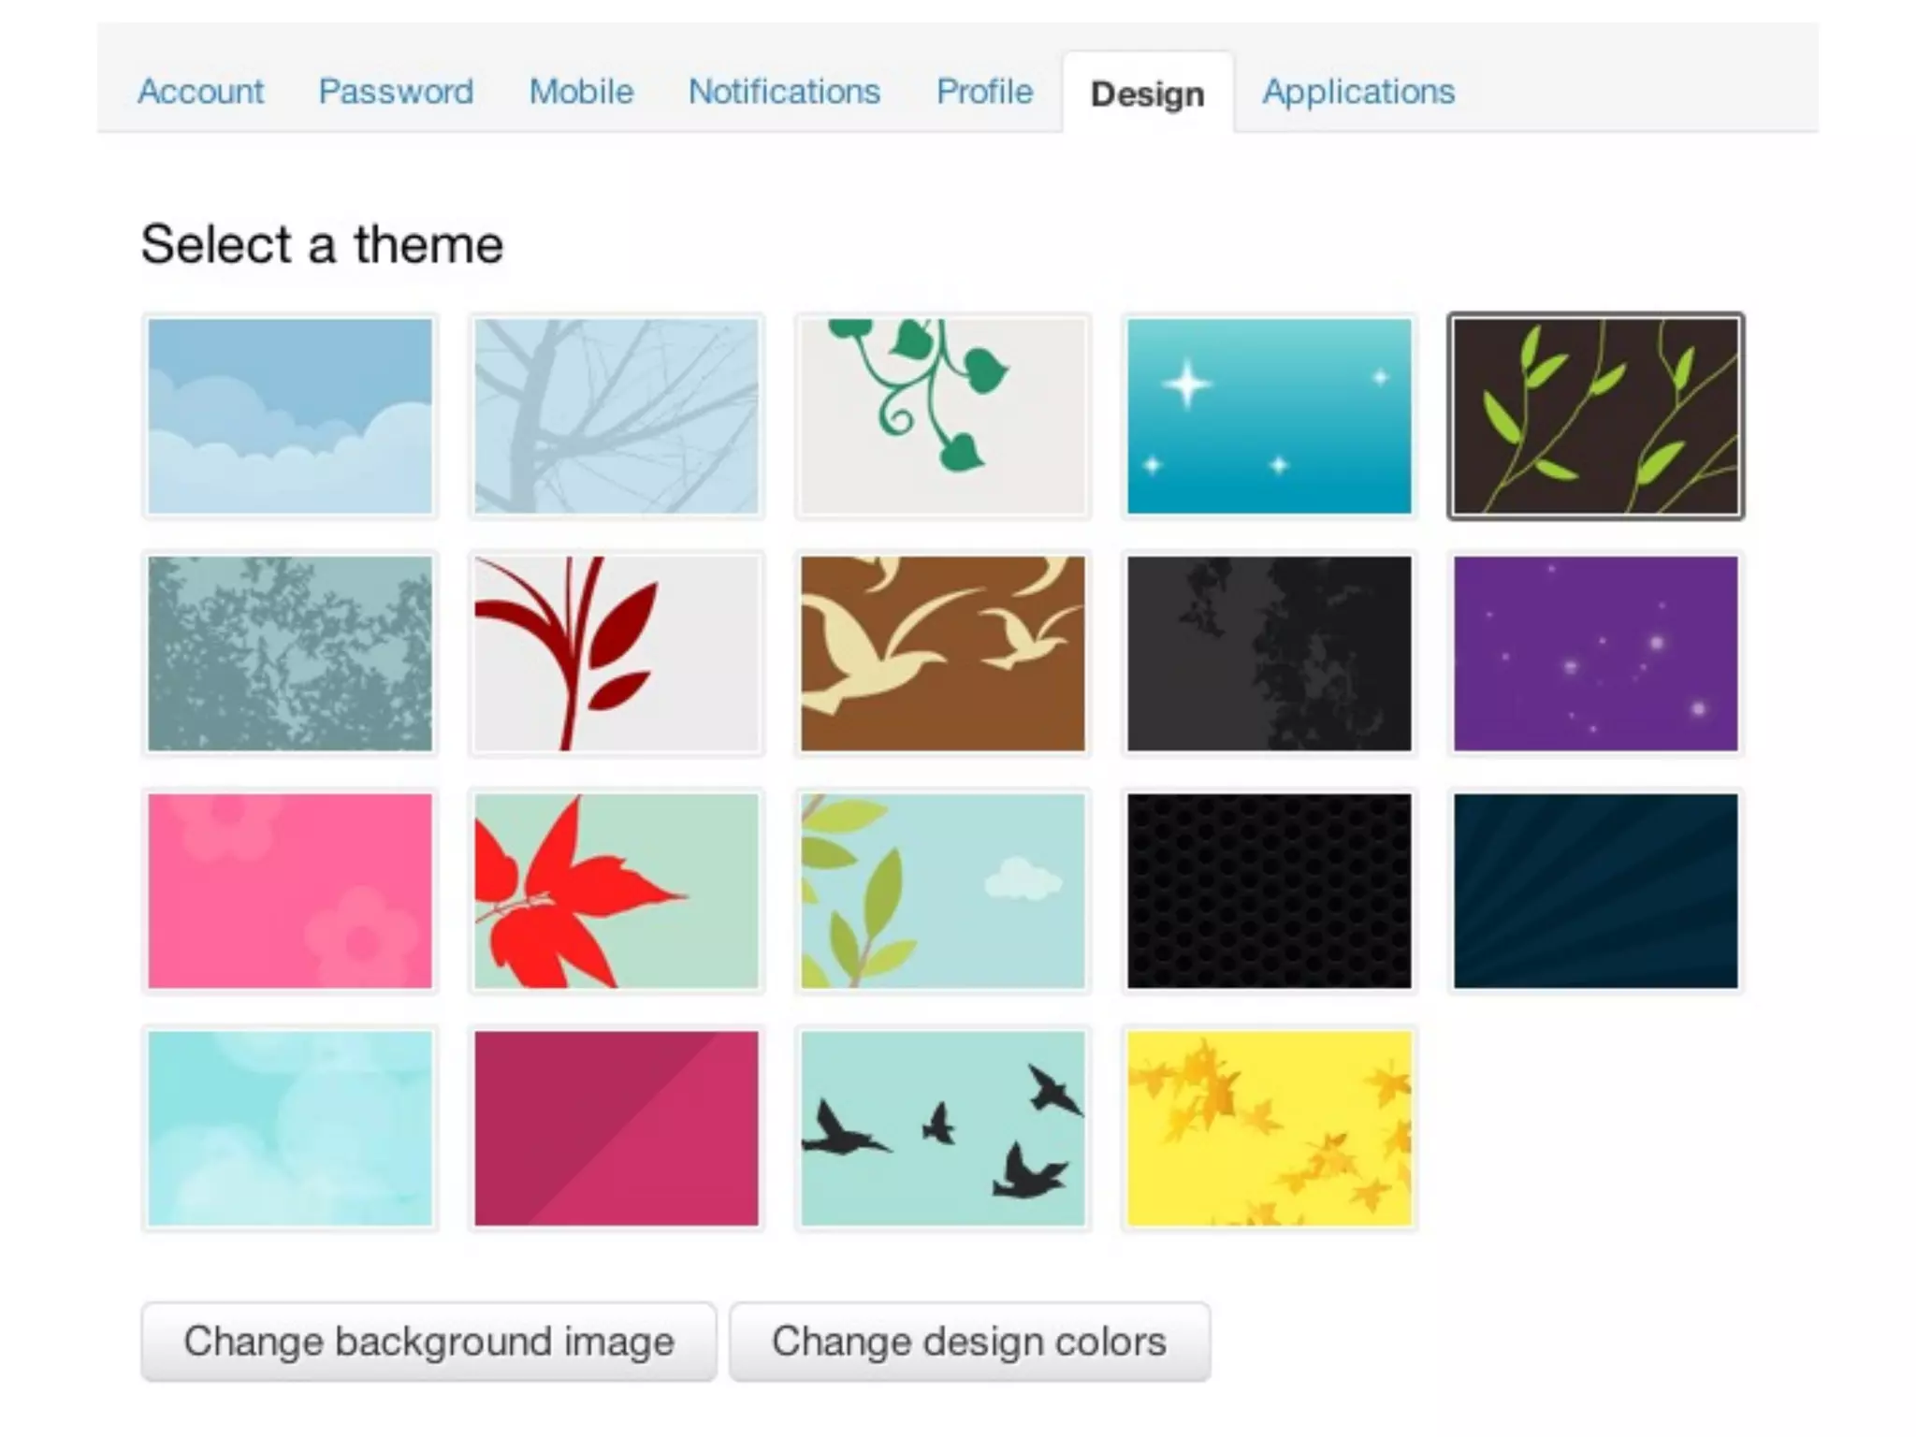Choose the black perforated mesh theme

(1269, 891)
